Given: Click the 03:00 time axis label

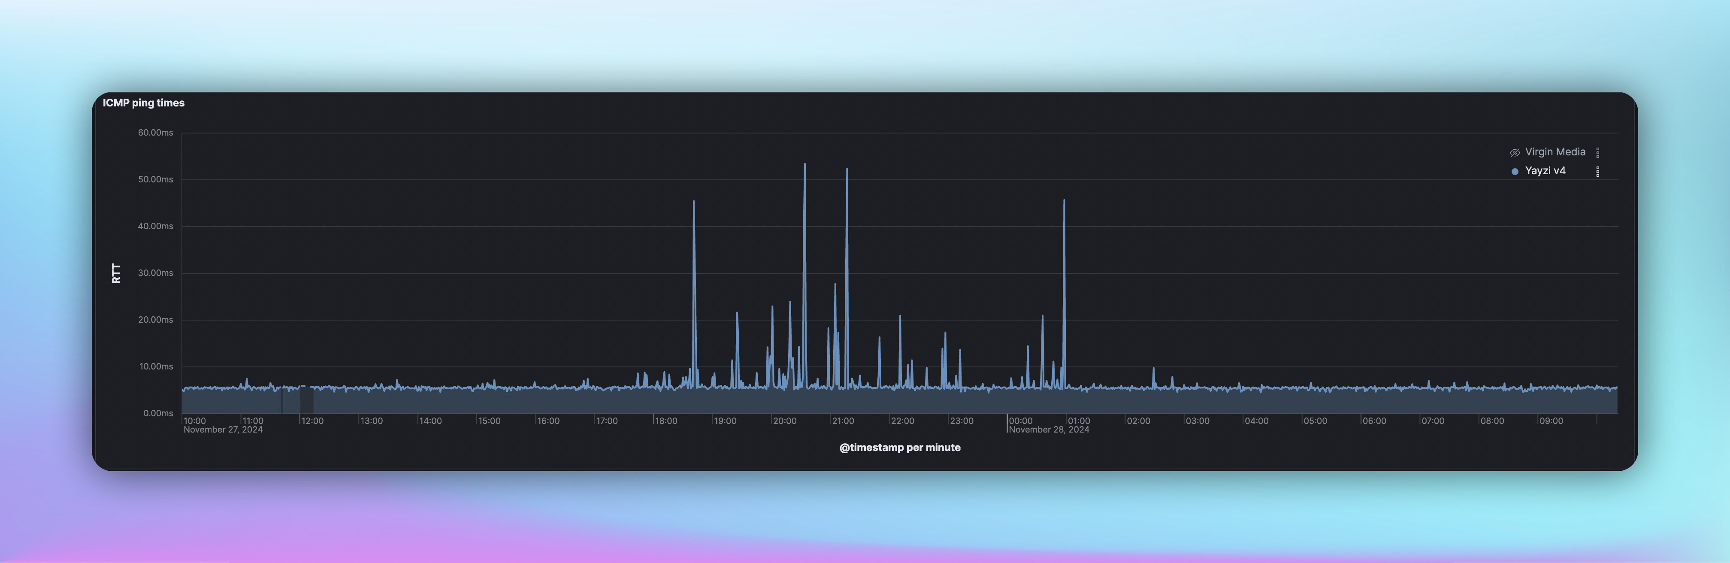Looking at the screenshot, I should point(1198,421).
